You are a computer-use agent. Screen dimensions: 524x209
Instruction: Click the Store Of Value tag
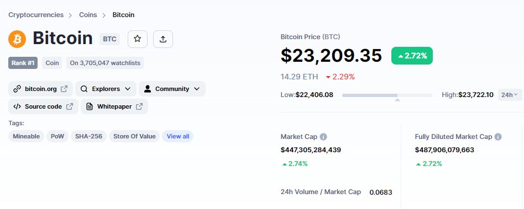point(134,136)
